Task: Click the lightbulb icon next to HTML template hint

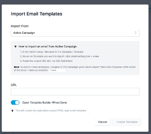Action: click(x=13, y=111)
